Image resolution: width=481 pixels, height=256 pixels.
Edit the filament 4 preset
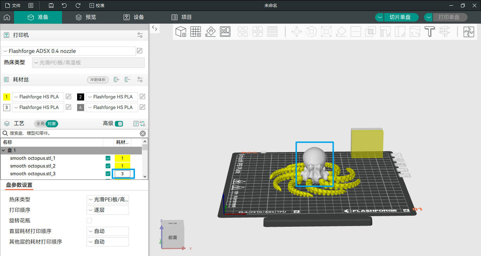pos(143,107)
